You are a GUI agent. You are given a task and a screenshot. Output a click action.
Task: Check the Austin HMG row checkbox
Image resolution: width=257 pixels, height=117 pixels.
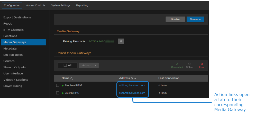[58, 93]
